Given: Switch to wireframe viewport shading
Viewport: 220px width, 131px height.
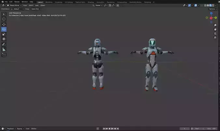Looking at the screenshot, I should click(x=205, y=6).
